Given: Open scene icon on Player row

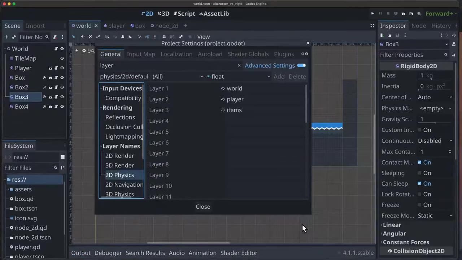Looking at the screenshot, I should [51, 68].
